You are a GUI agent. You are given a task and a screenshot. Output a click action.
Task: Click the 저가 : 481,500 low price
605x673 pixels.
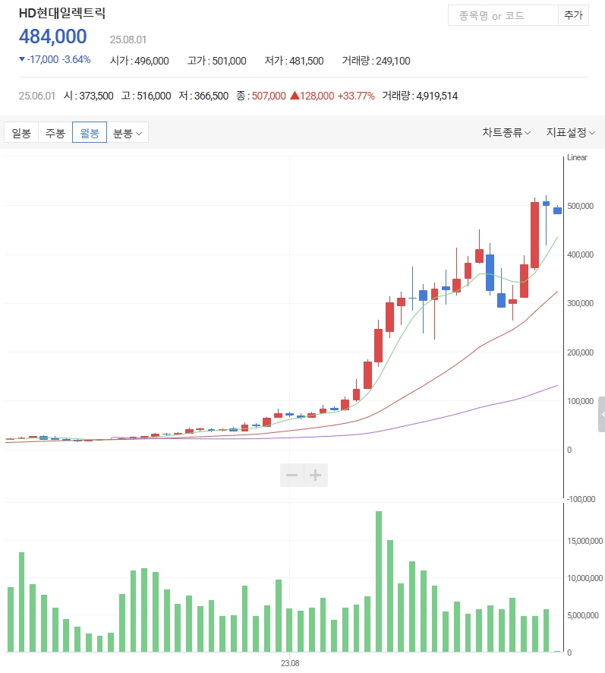coord(294,61)
